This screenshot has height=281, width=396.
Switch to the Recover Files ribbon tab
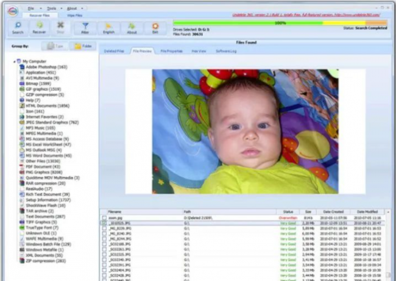tap(40, 15)
